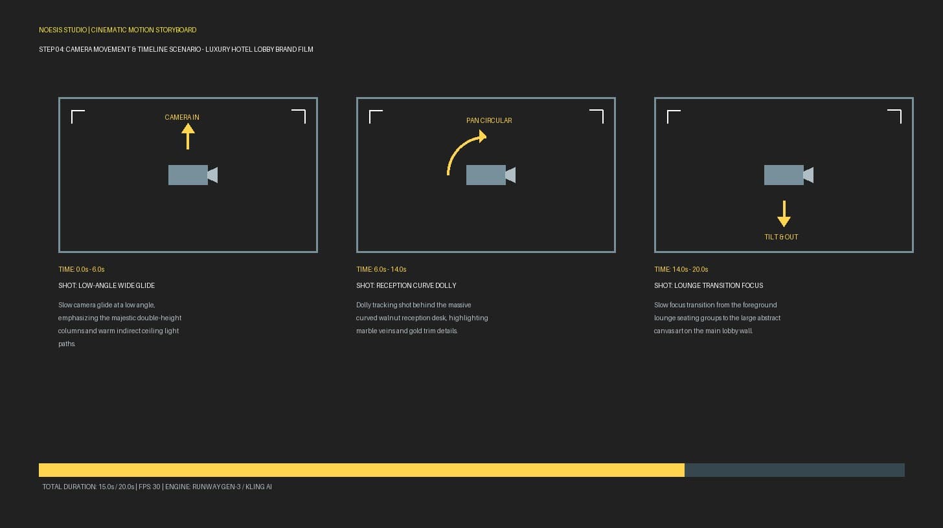Select the yellow upward arrow under Camera In
Image resolution: width=943 pixels, height=528 pixels.
pos(188,137)
